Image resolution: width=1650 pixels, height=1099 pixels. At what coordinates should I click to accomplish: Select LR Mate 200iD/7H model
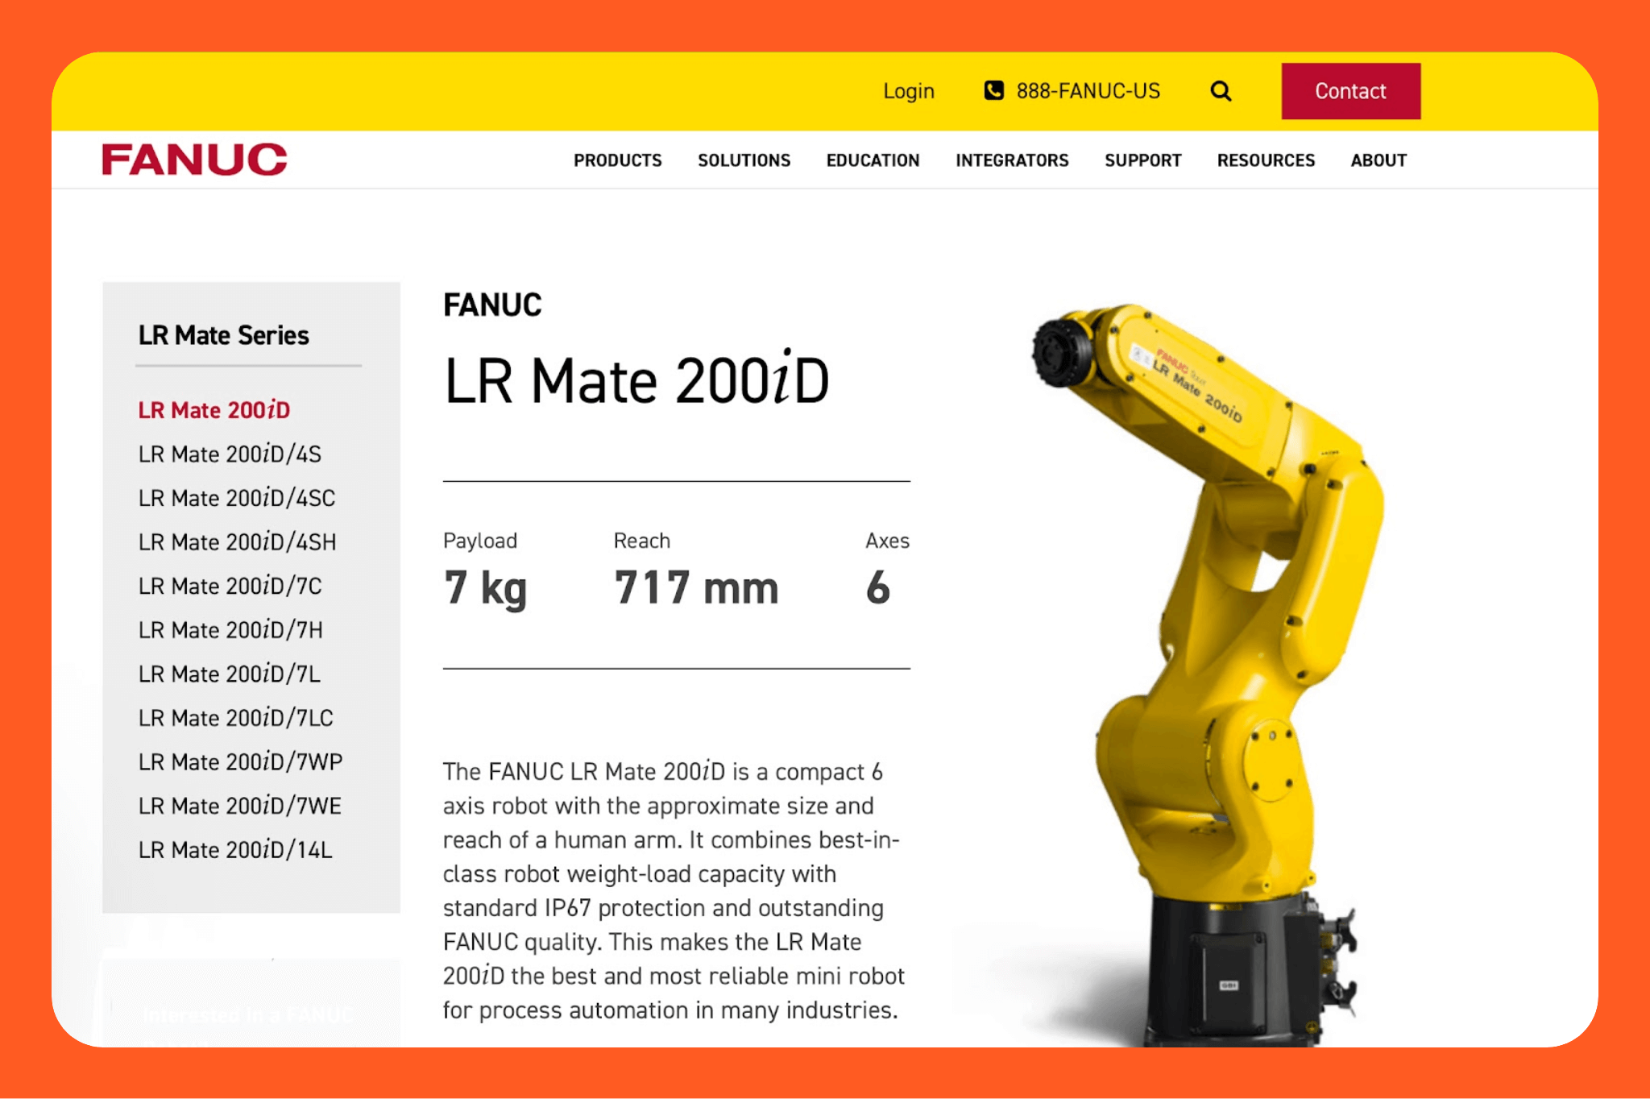(230, 630)
